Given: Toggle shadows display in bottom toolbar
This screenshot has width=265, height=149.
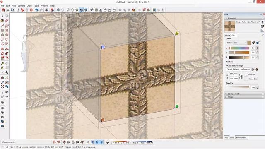Looking at the screenshot, I should [107, 142].
